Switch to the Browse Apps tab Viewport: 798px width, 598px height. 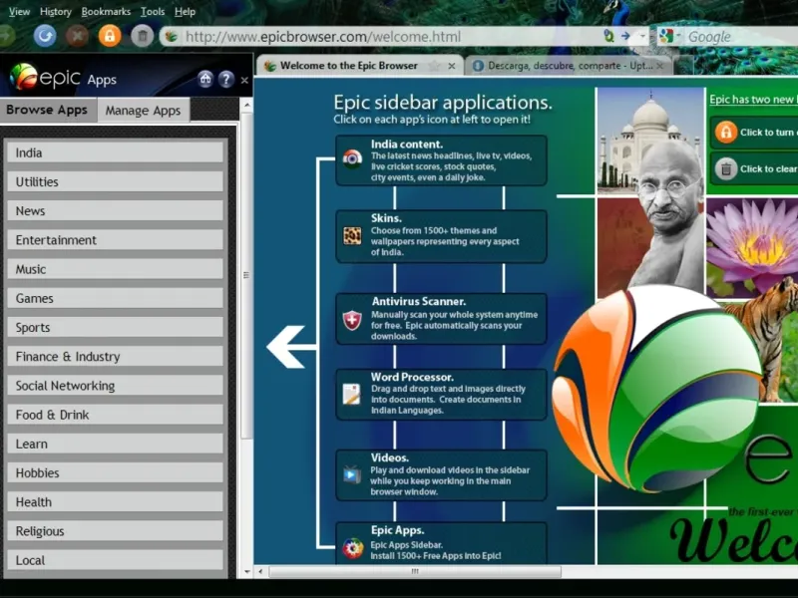click(47, 110)
